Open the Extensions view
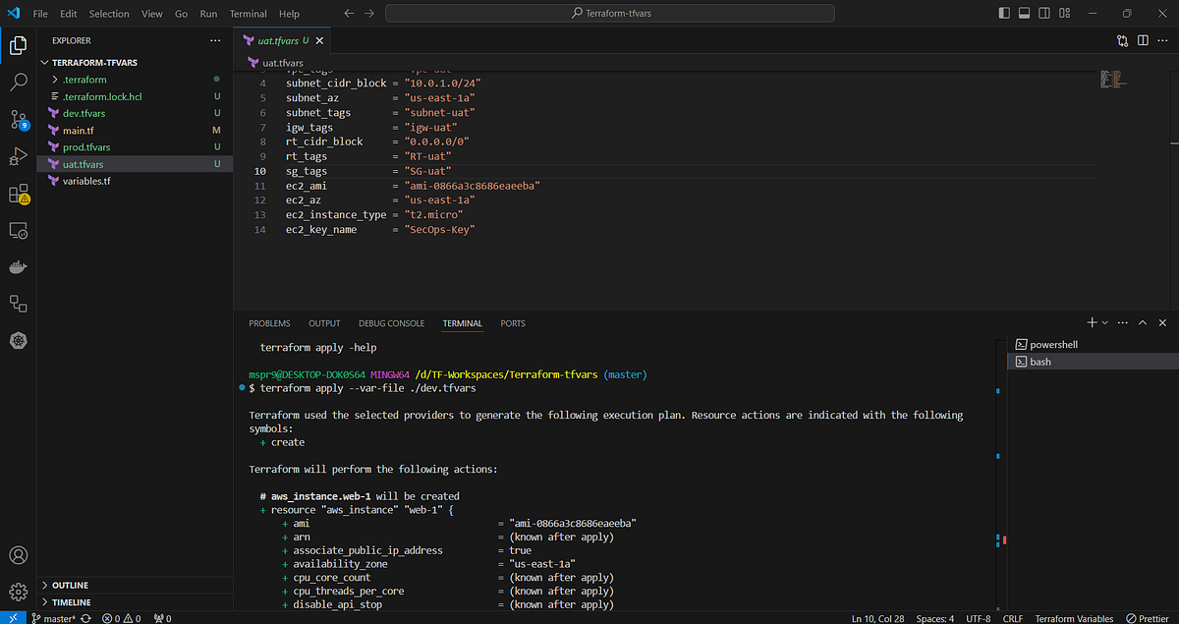 point(18,194)
